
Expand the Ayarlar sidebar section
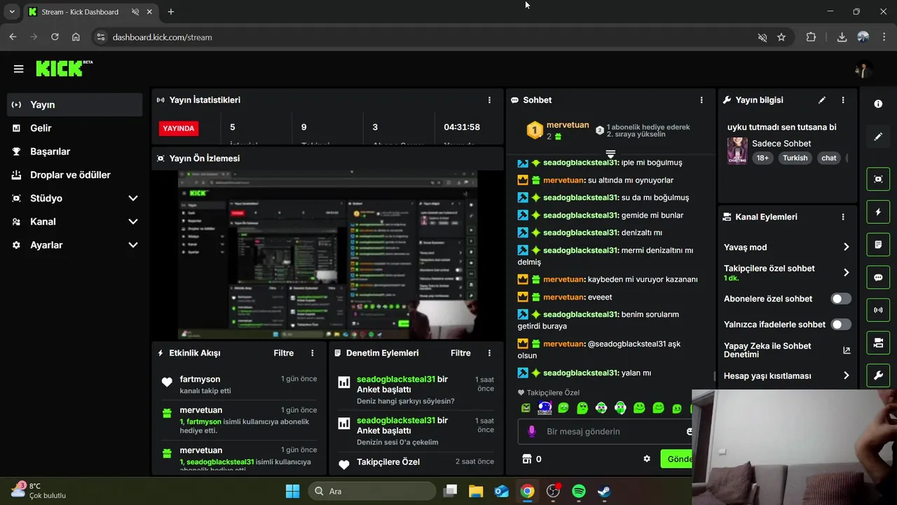point(75,245)
